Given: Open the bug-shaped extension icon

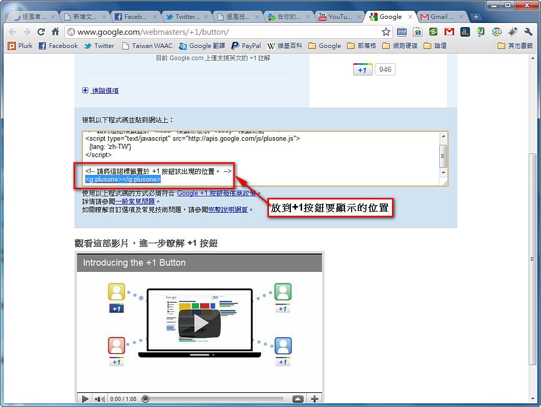Looking at the screenshot, I should (513, 32).
